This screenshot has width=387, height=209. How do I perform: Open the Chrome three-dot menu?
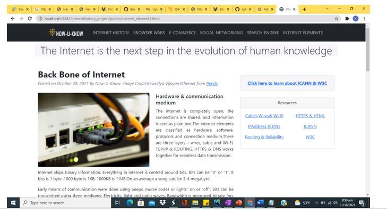364,19
